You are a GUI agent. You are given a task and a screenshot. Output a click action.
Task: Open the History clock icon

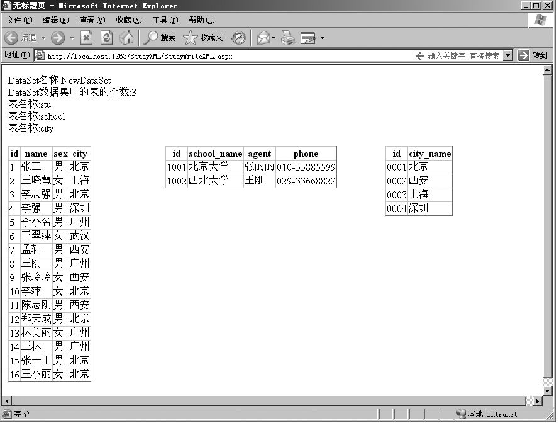tap(238, 38)
